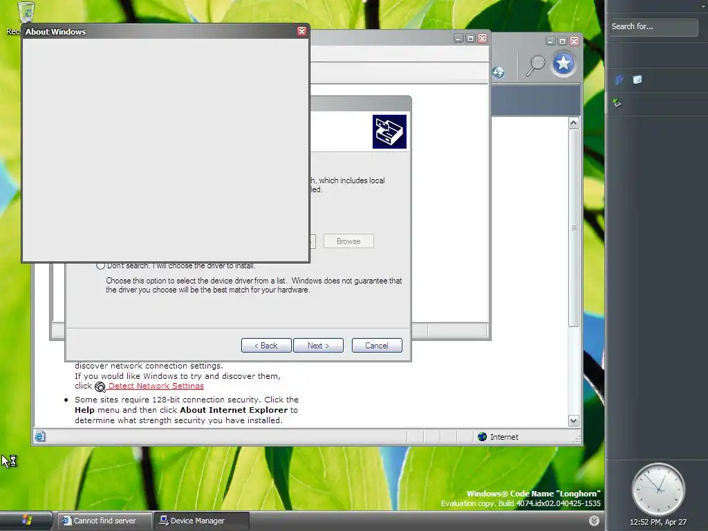Viewport: 708px width, 531px height.
Task: Minimize the Device Manager window
Action: tap(458, 39)
